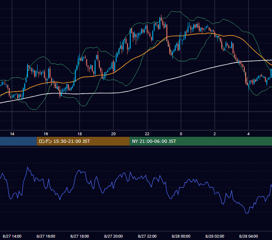Select the blue session band before ロンドン
Screen dimensions: 272x240
click(18, 141)
